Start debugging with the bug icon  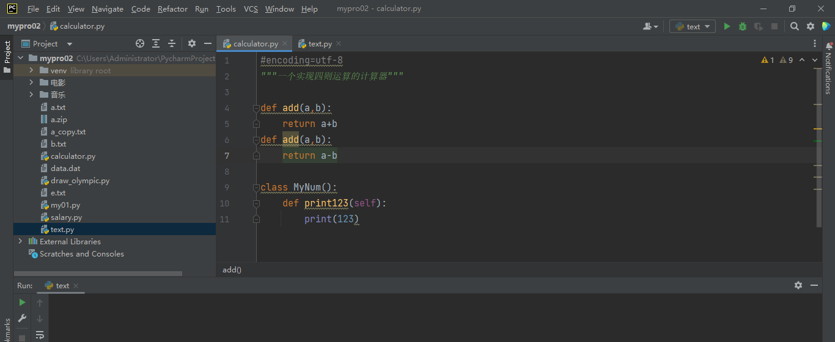coord(743,26)
